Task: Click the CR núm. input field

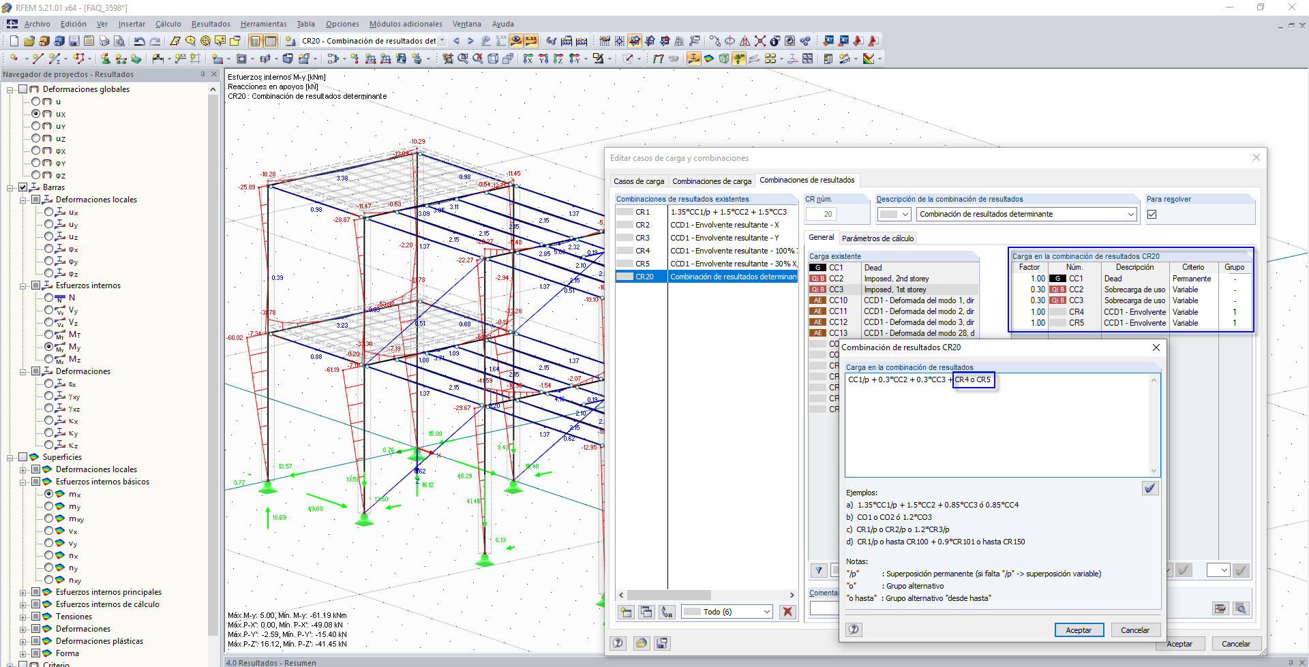Action: pos(821,214)
